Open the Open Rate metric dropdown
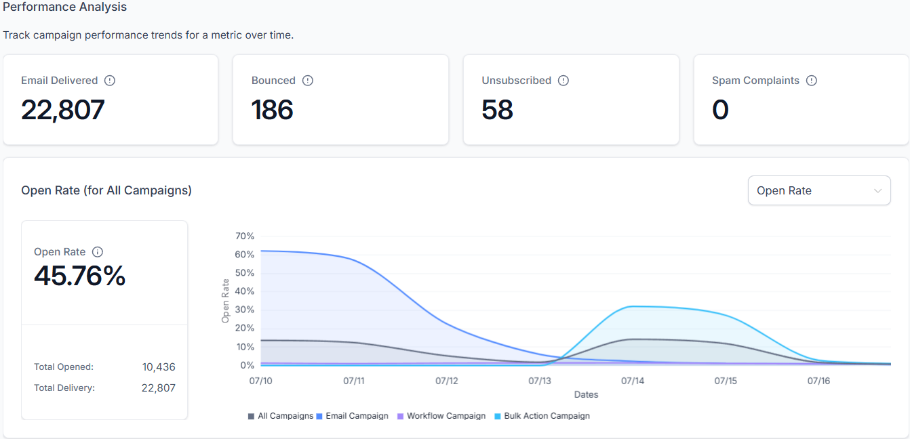The image size is (910, 439). coord(819,190)
